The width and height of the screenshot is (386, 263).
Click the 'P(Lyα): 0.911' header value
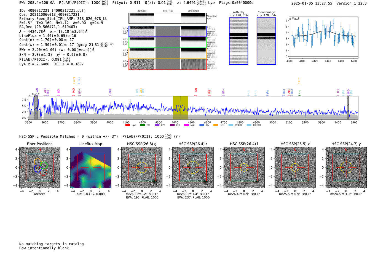tap(126, 3)
